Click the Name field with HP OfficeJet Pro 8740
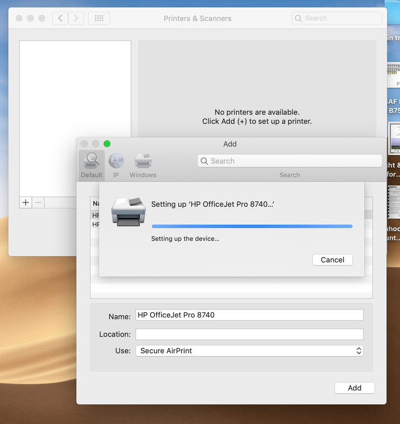 tap(249, 315)
